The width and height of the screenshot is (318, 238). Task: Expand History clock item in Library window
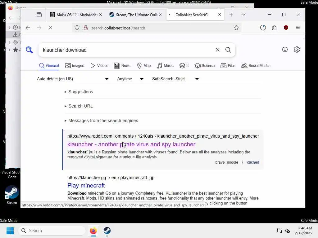point(9,27)
